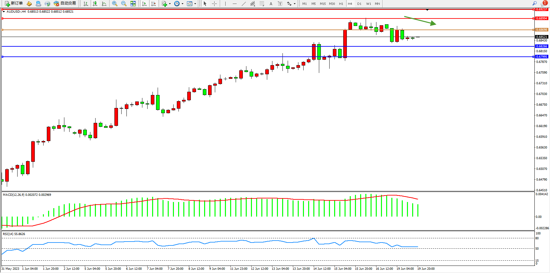Screen dimensions: 550x273
Task: Toggle the AutoTrading (自动交易) button
Action: coord(65,4)
